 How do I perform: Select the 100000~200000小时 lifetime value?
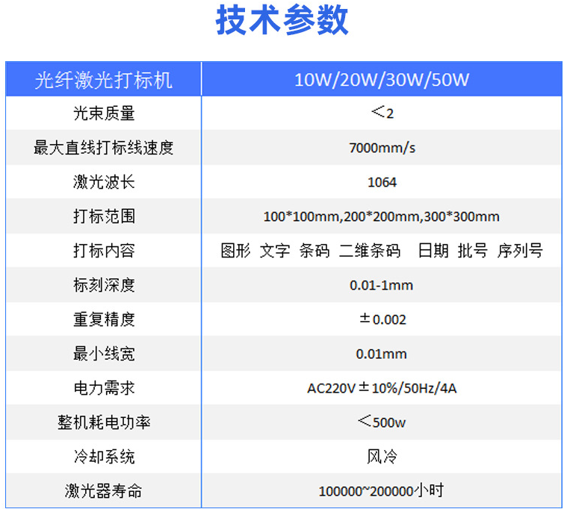pos(381,491)
